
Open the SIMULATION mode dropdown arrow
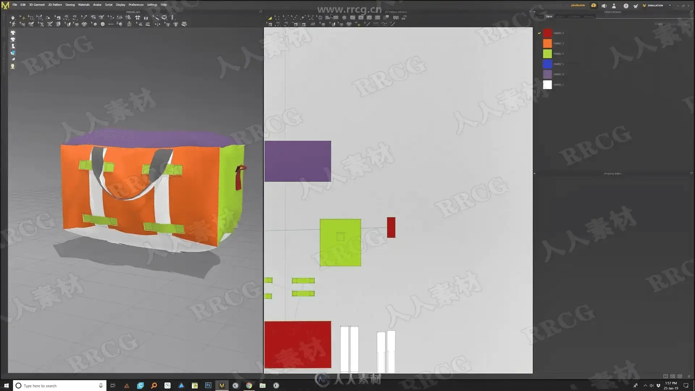coord(670,5)
